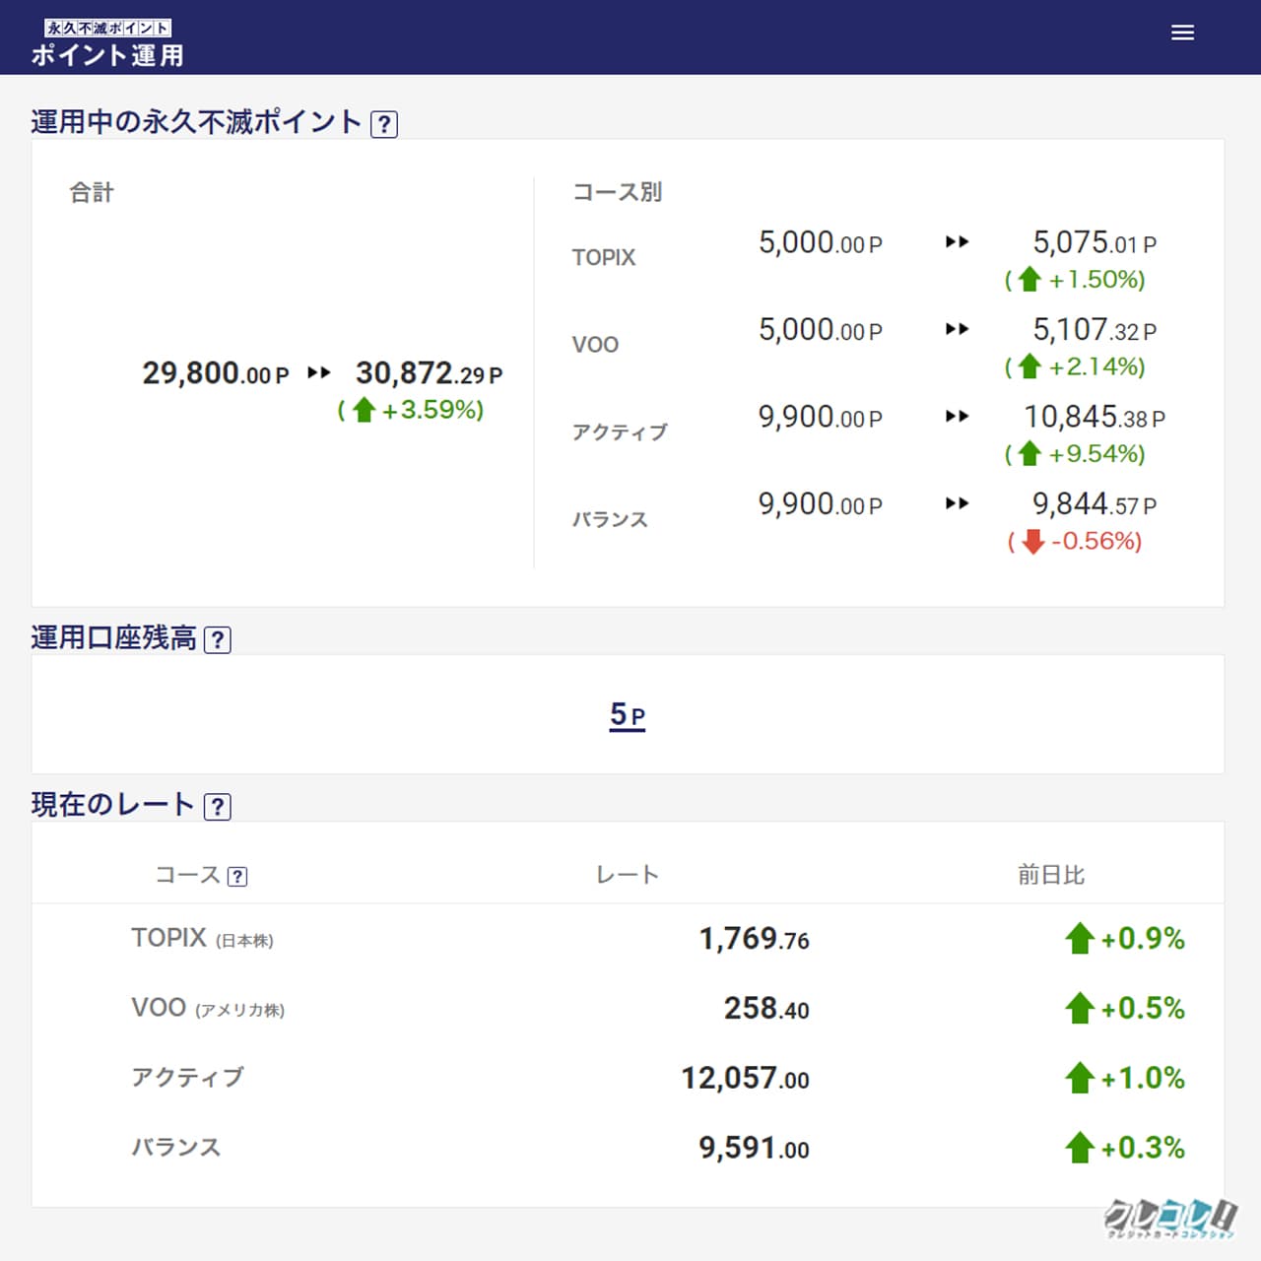Select the VOO course in コース別
The width and height of the screenshot is (1261, 1261).
(x=595, y=345)
